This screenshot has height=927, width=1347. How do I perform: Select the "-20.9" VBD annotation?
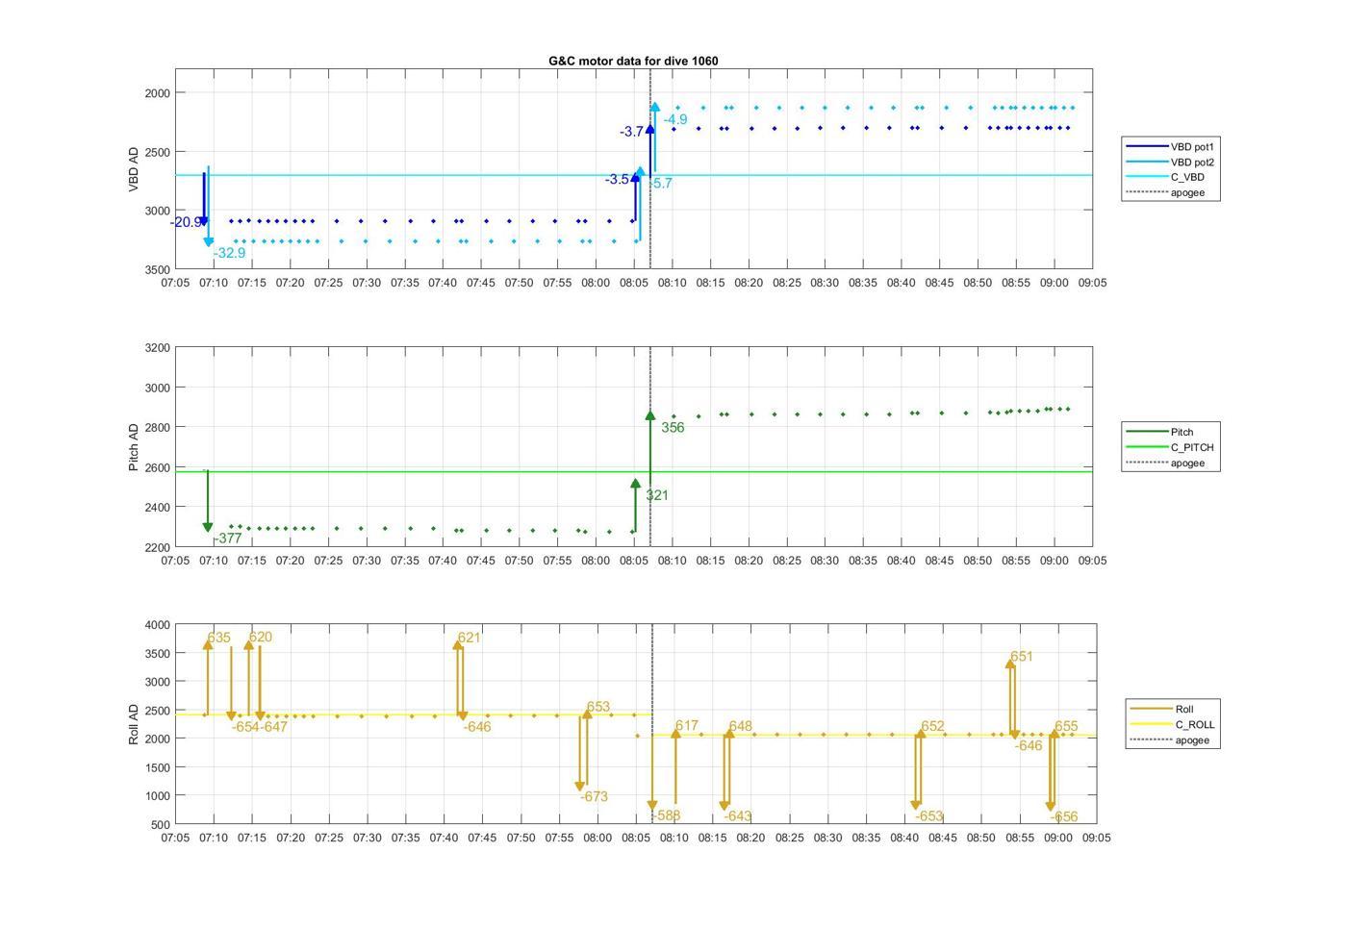186,222
